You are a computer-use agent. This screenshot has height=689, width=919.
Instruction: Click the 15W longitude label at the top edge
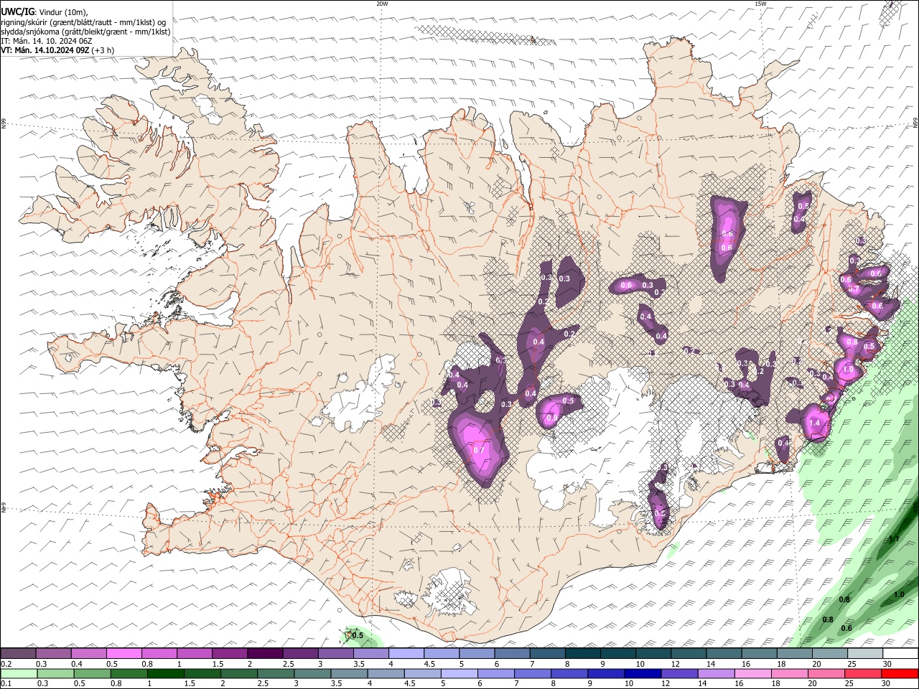click(760, 4)
